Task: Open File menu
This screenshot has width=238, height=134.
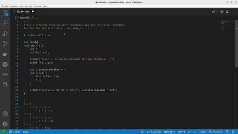Action: (2, 6)
